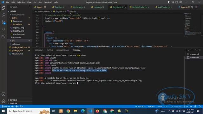Open index.html in explorer

(19, 24)
